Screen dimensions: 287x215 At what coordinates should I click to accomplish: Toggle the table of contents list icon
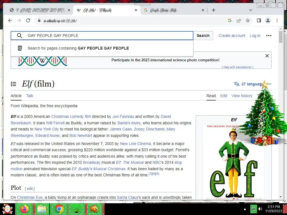click(13, 84)
